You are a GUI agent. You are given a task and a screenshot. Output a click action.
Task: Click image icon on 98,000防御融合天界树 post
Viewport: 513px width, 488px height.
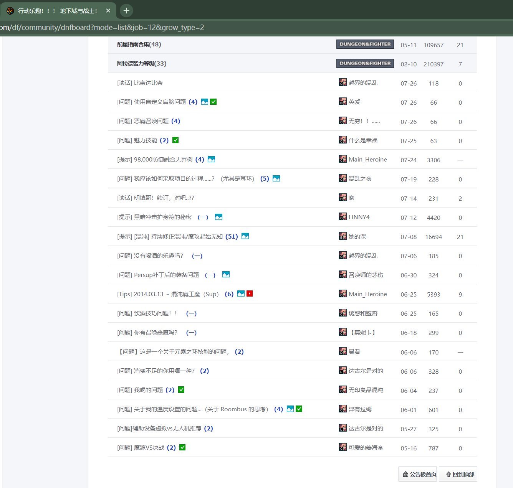[x=211, y=159]
